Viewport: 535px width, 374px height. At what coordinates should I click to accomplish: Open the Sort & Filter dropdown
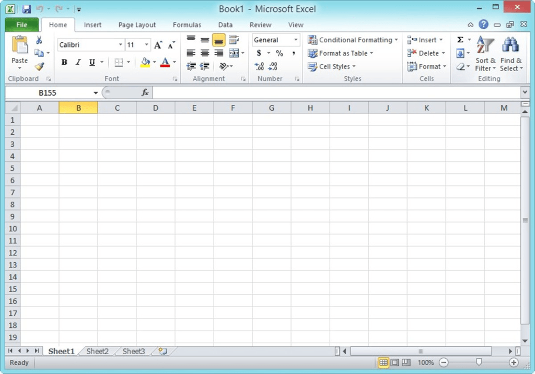tap(485, 54)
